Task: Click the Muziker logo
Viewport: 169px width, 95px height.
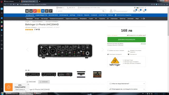Action: (39, 11)
